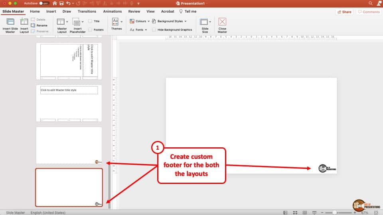Open the Themes gallery icon
The width and height of the screenshot is (383, 215).
(x=115, y=21)
